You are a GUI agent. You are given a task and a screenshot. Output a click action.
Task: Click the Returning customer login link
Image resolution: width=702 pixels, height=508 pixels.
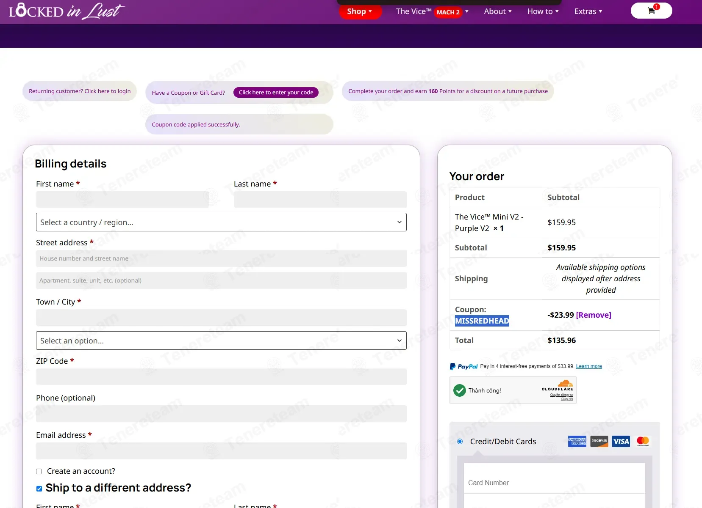[80, 91]
